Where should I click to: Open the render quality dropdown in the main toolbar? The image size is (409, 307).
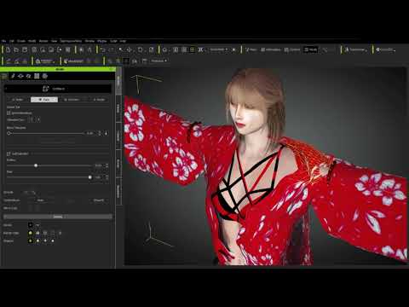click(219, 49)
